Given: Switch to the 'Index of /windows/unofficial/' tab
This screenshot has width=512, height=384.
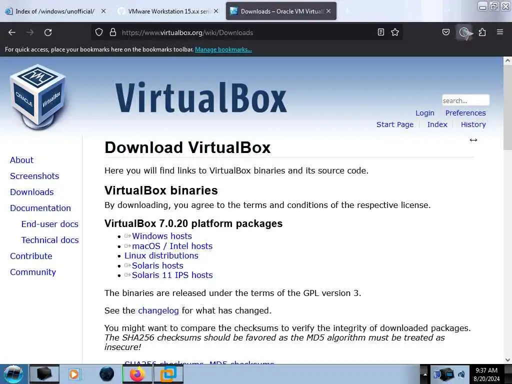Looking at the screenshot, I should point(55,11).
